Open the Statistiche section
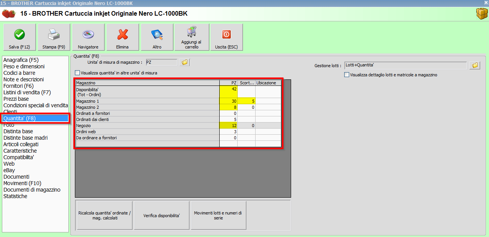Viewport: 489px width, 237px height. [15, 196]
